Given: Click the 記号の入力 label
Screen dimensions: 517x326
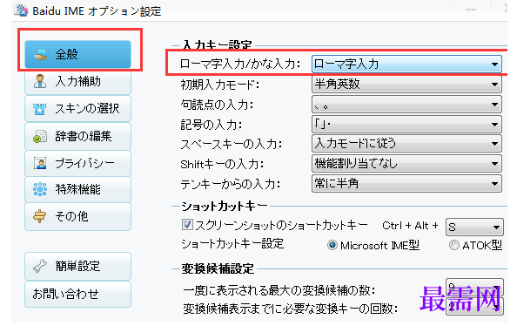Looking at the screenshot, I should click(211, 125).
